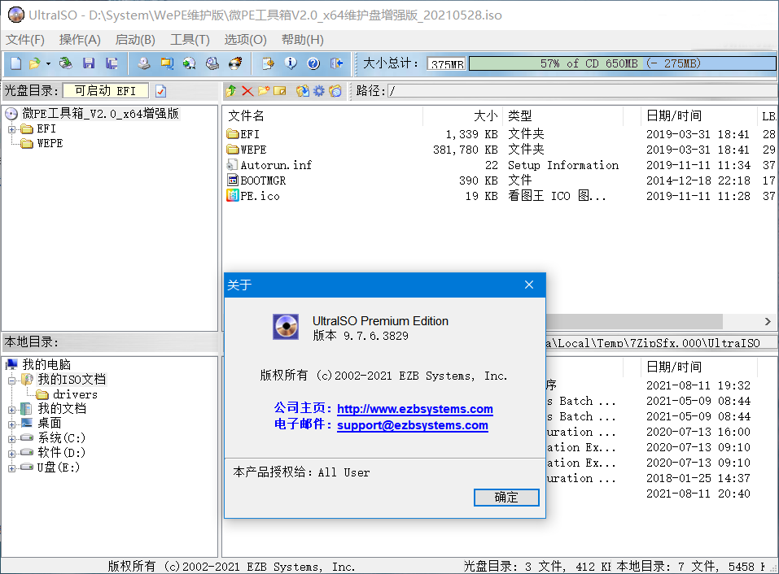Image resolution: width=779 pixels, height=574 pixels.
Task: Open the 启动(B) menu
Action: coord(135,40)
